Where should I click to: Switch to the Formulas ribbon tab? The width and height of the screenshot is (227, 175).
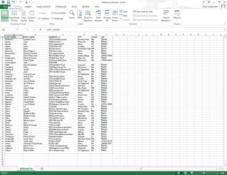(61, 7)
